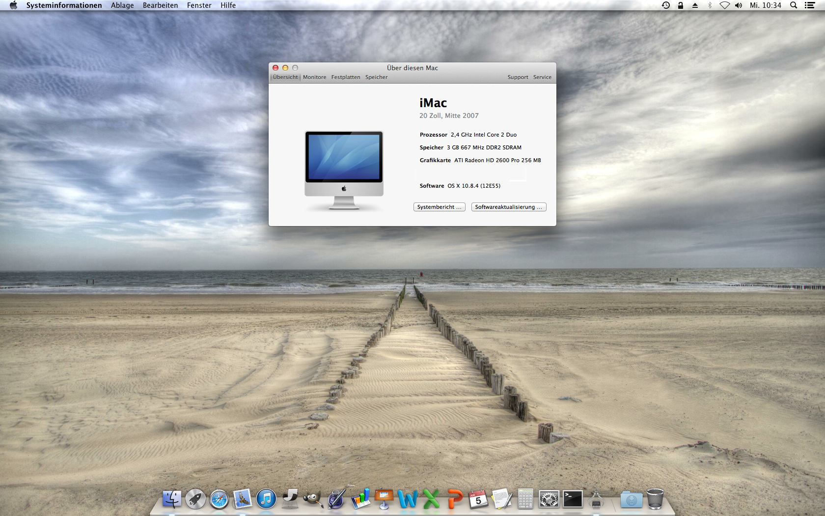Open Calendar icon in the Dock
The width and height of the screenshot is (825, 516).
click(x=478, y=499)
